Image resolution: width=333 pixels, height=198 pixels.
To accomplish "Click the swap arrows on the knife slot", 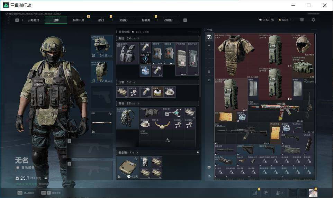I will 110,114.
